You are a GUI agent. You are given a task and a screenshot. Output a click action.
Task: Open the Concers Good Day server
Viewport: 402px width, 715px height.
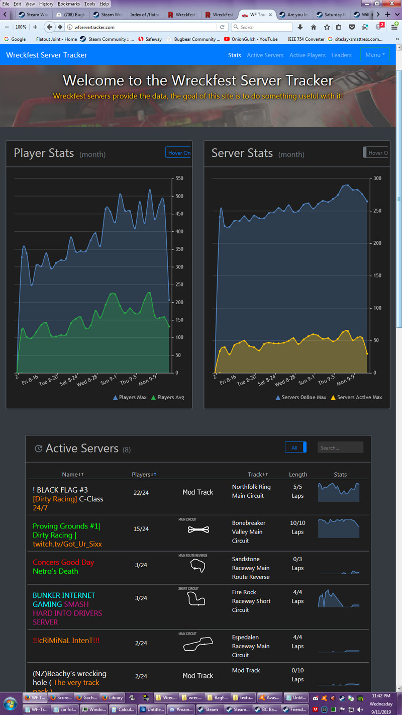[64, 567]
